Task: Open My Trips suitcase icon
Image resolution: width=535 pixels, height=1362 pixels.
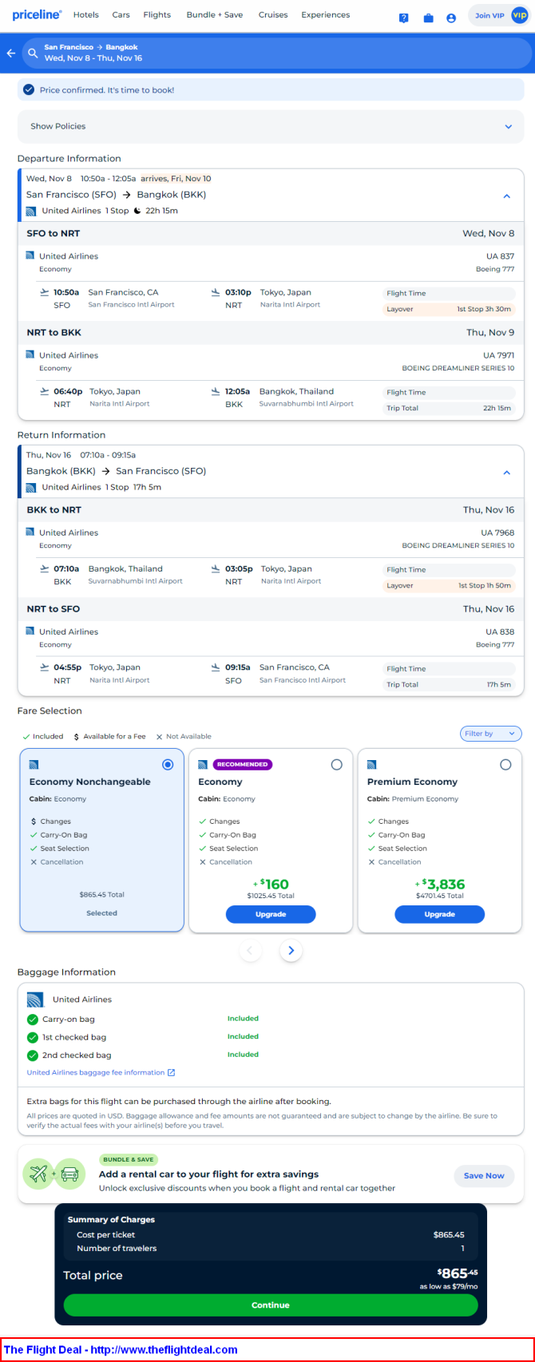Action: 428,18
